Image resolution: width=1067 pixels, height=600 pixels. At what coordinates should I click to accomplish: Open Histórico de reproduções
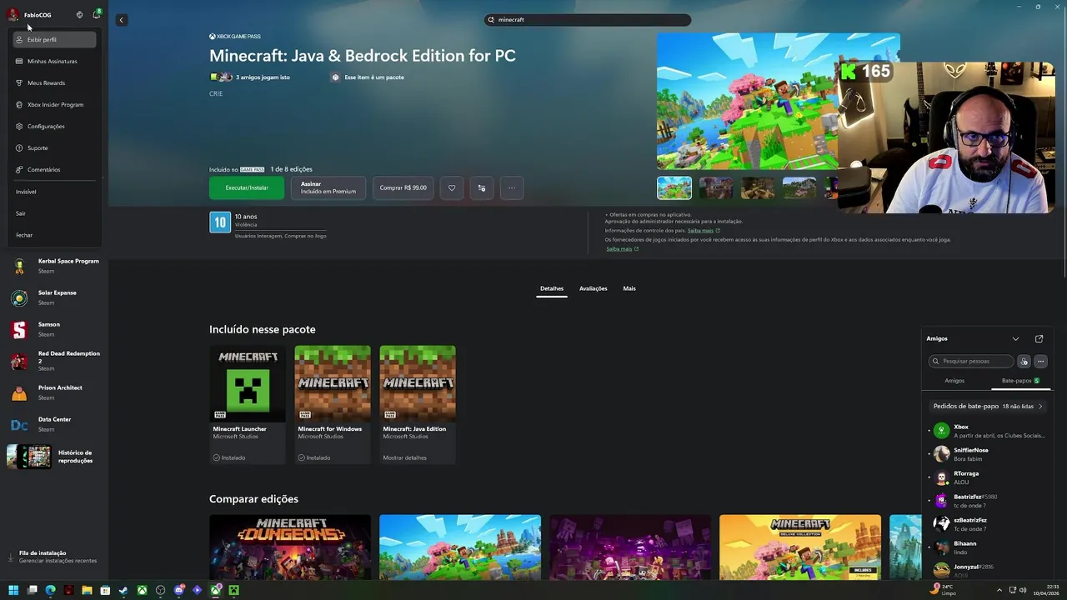54,457
